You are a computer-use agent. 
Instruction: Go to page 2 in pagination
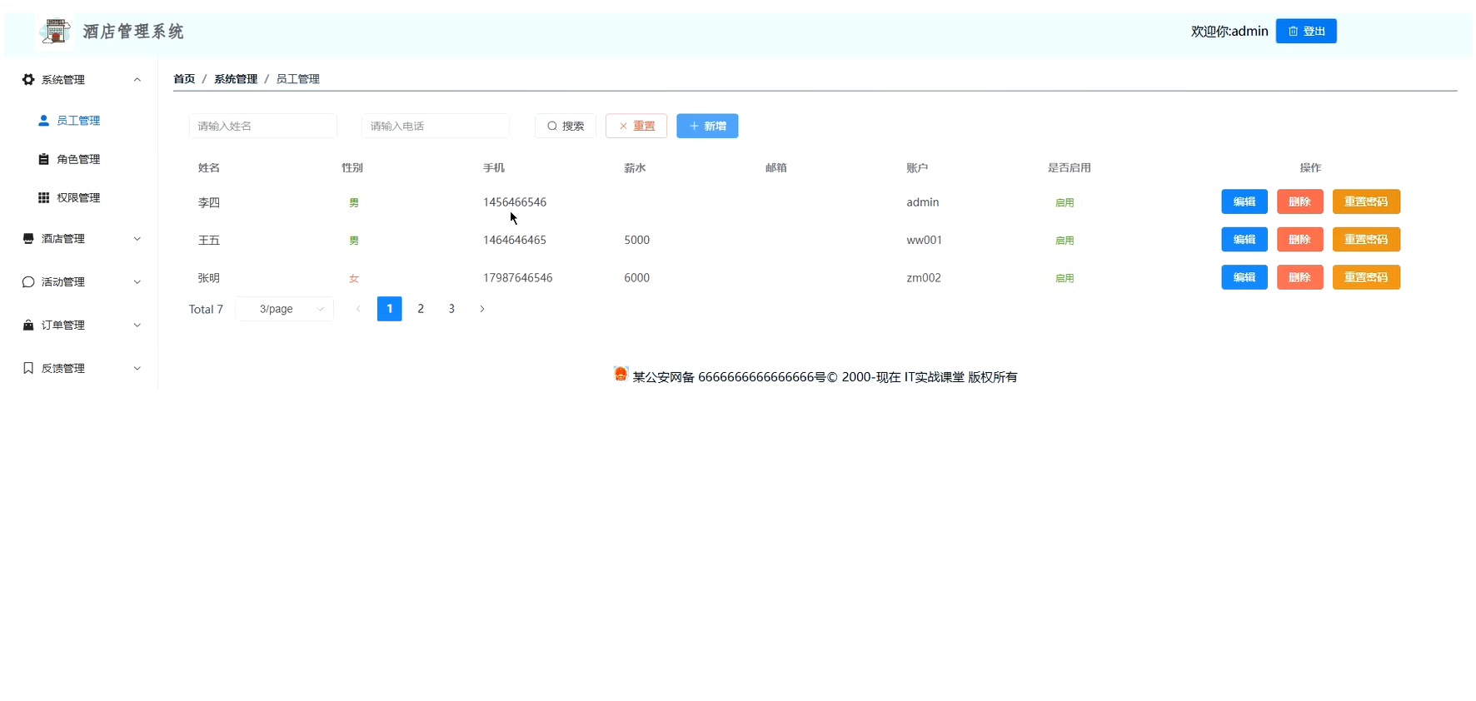pyautogui.click(x=421, y=309)
